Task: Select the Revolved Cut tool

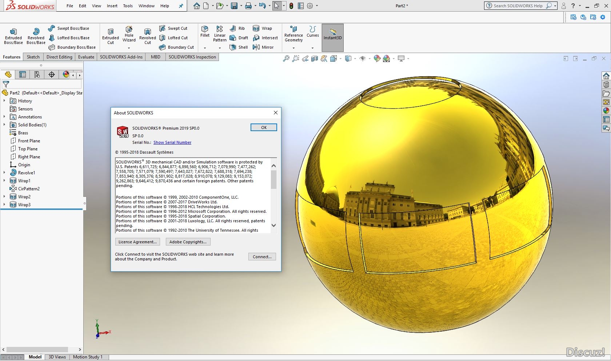Action: (147, 36)
